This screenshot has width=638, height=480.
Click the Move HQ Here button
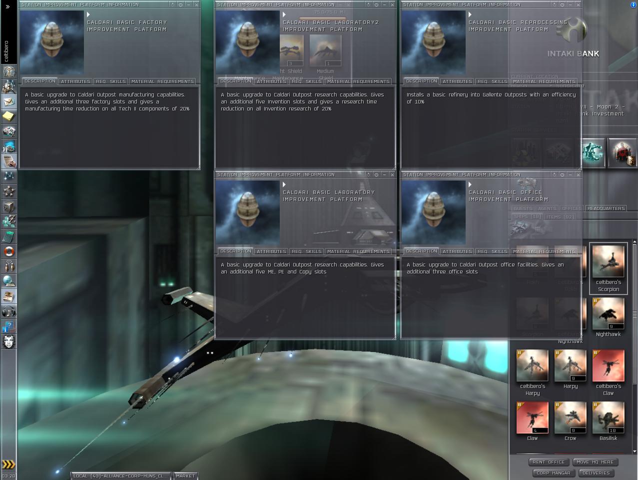[595, 462]
